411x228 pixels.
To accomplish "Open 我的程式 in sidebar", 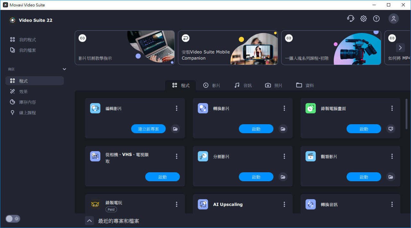I will tap(35, 40).
